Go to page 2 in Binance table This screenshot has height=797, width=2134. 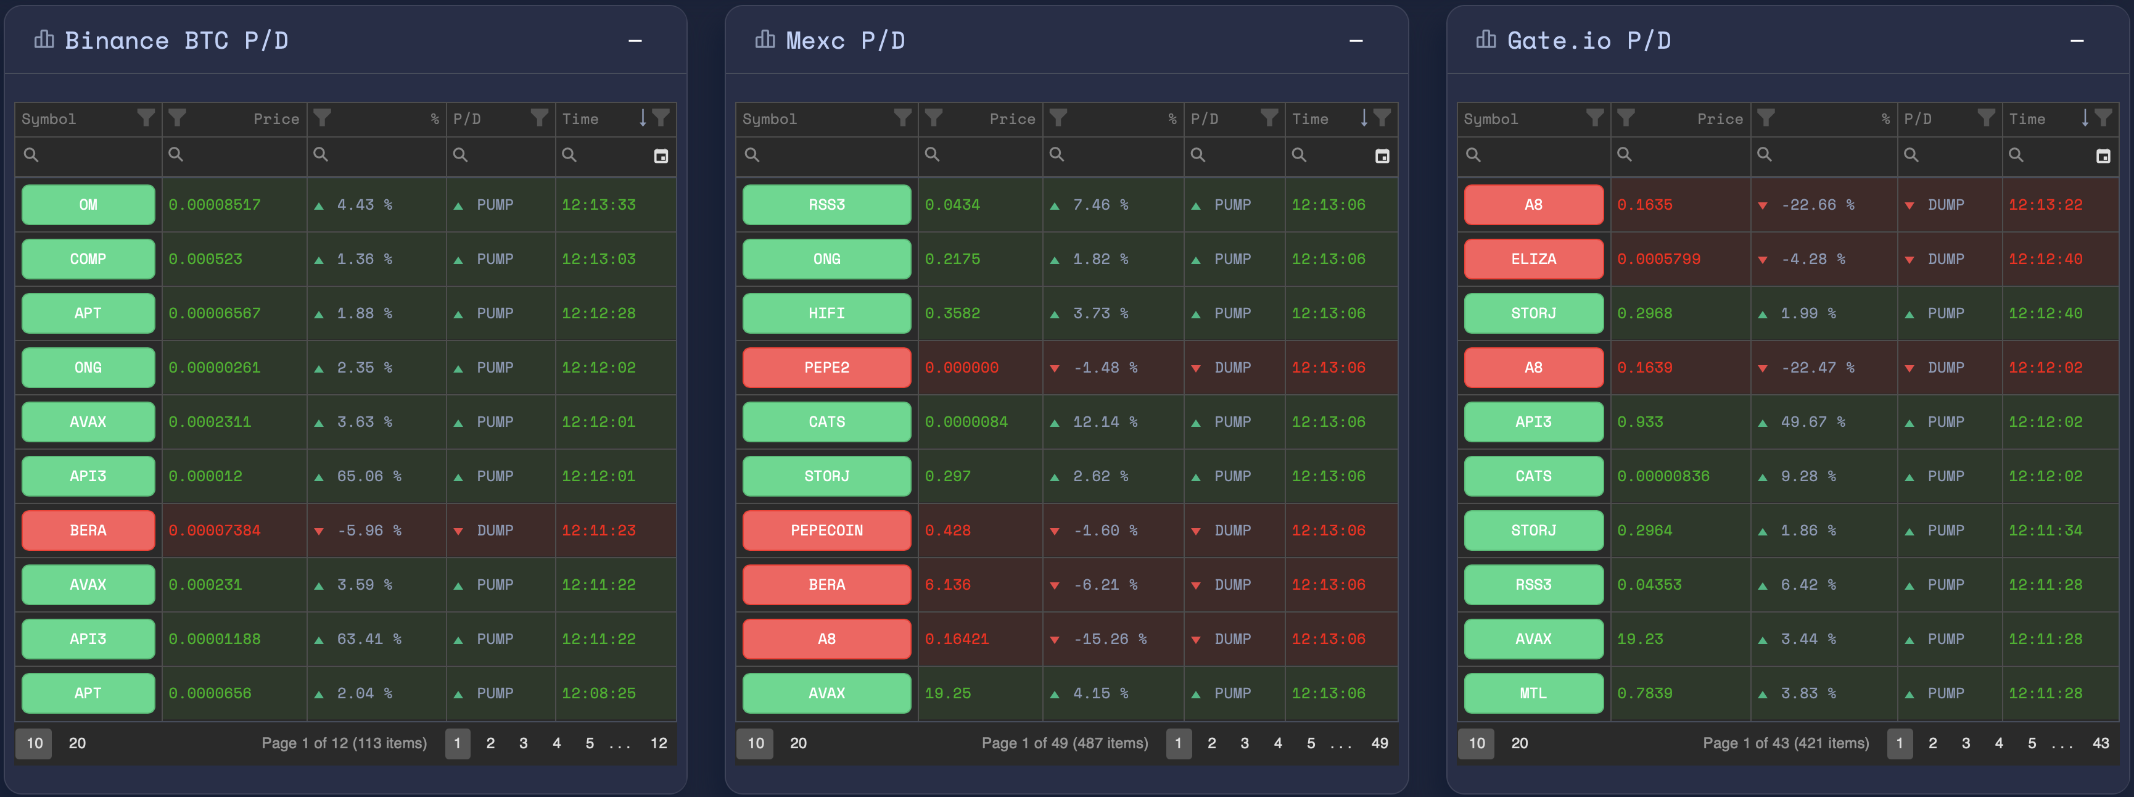click(x=490, y=743)
